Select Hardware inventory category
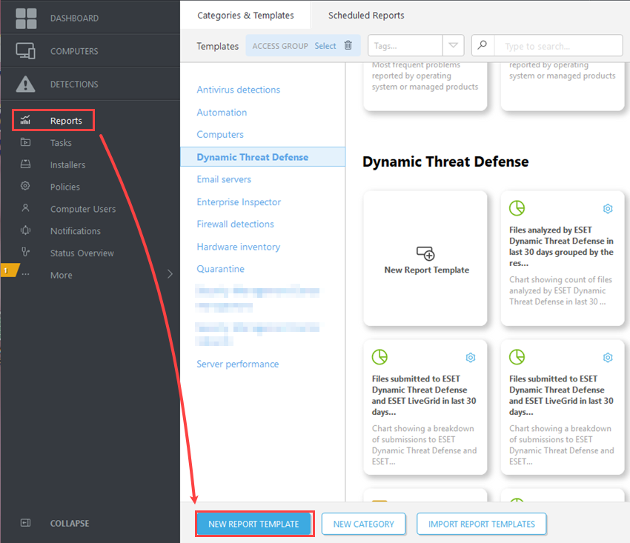 (x=238, y=247)
